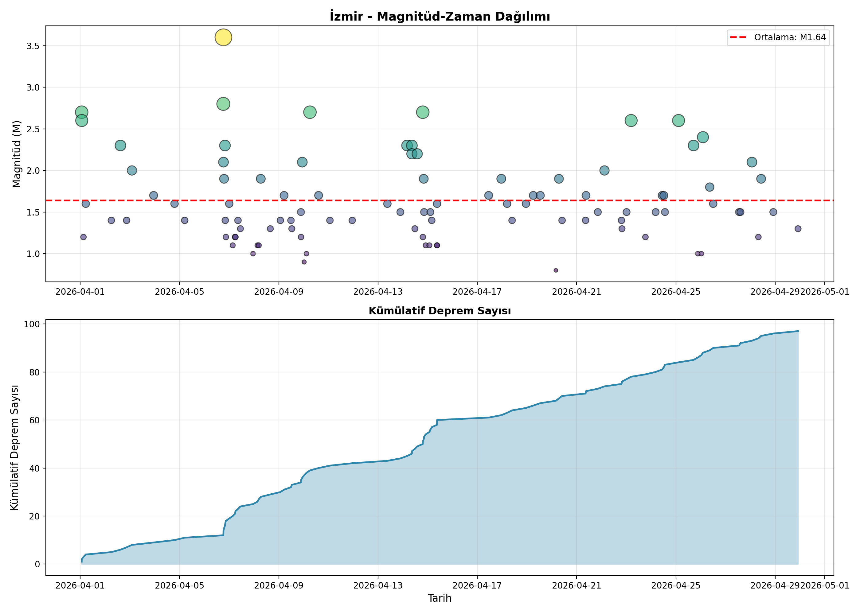
Task: Click the rotated "Kümülatif Deprem Sayısı" y-axis label
Action: [14, 448]
